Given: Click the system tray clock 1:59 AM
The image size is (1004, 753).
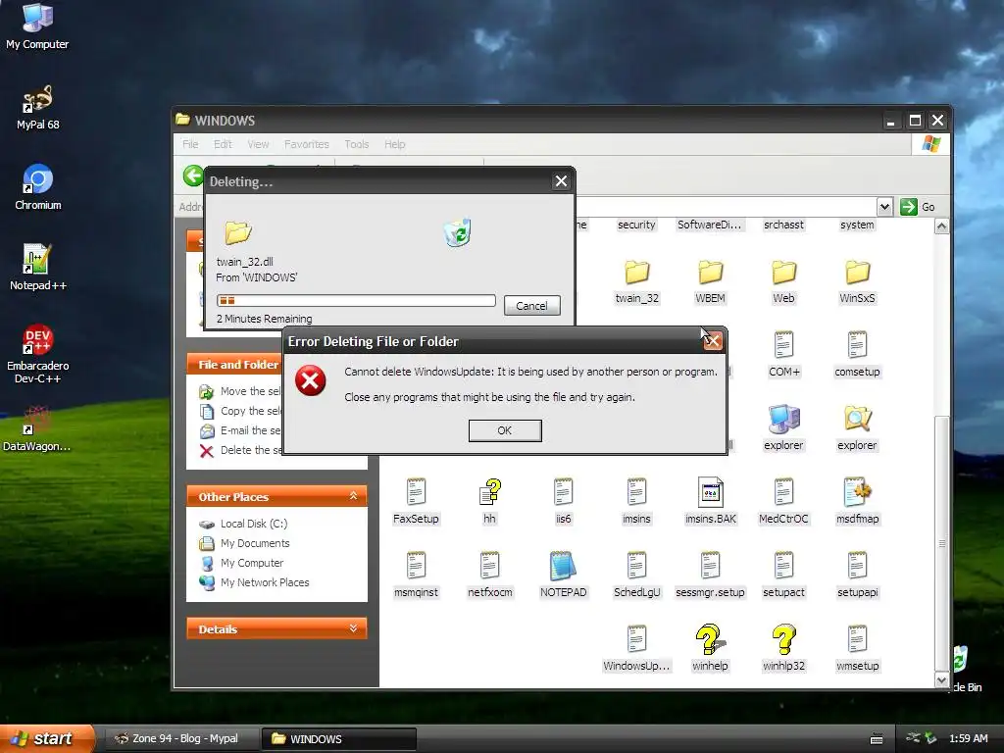Looking at the screenshot, I should [x=968, y=739].
